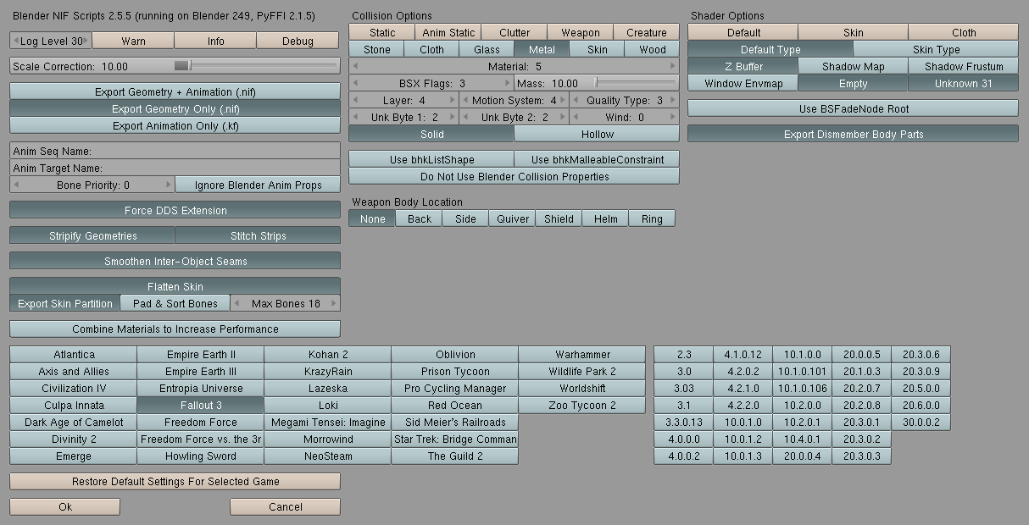1029x525 pixels.
Task: Decrease Wind value with left arrow
Action: (x=576, y=117)
